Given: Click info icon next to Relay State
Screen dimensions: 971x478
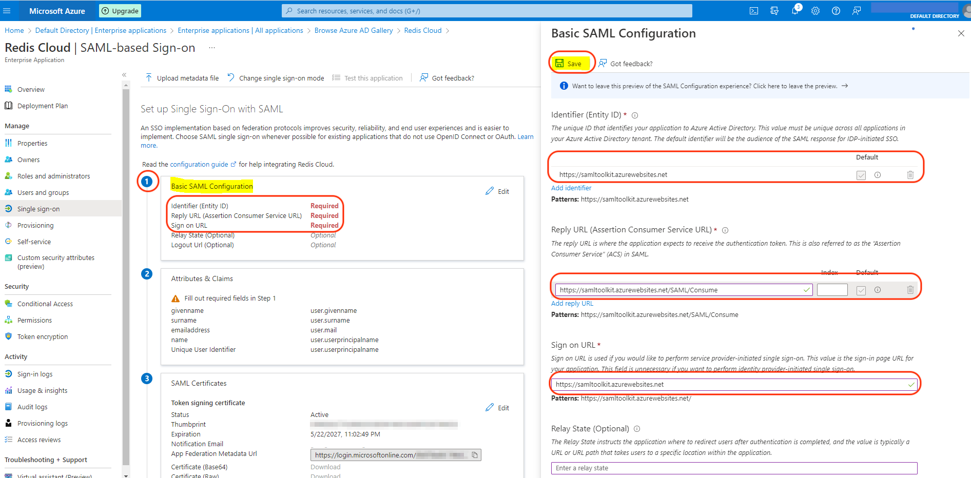Looking at the screenshot, I should (x=637, y=429).
